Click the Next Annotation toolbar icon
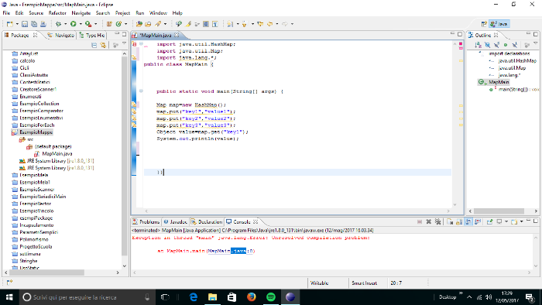Image resolution: width=542 pixels, height=305 pixels. (x=230, y=24)
